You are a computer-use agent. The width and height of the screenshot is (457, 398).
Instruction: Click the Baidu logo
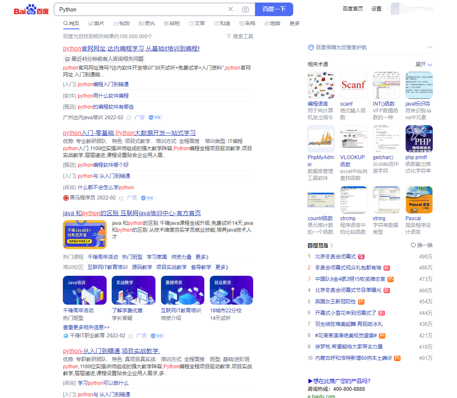31,10
